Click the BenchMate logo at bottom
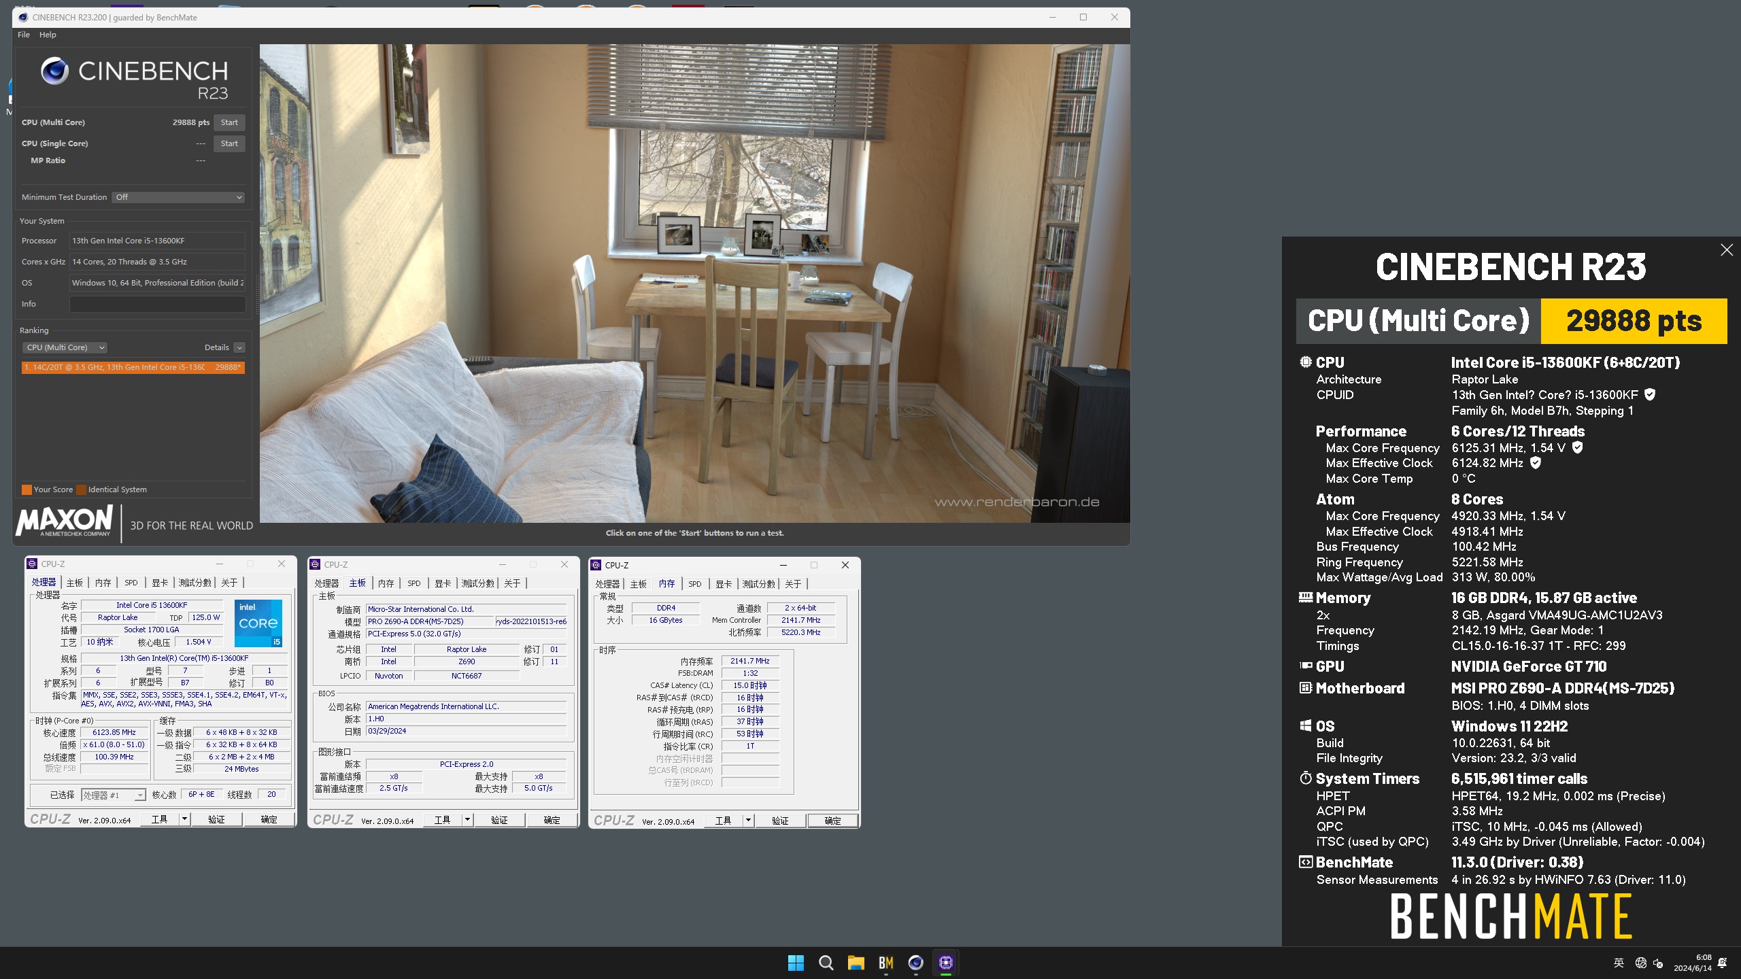This screenshot has width=1741, height=979. [1510, 916]
